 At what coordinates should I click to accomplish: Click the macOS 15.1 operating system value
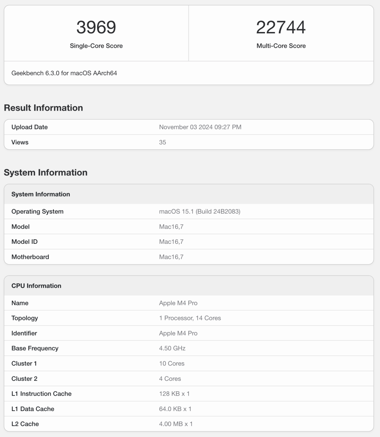[199, 211]
